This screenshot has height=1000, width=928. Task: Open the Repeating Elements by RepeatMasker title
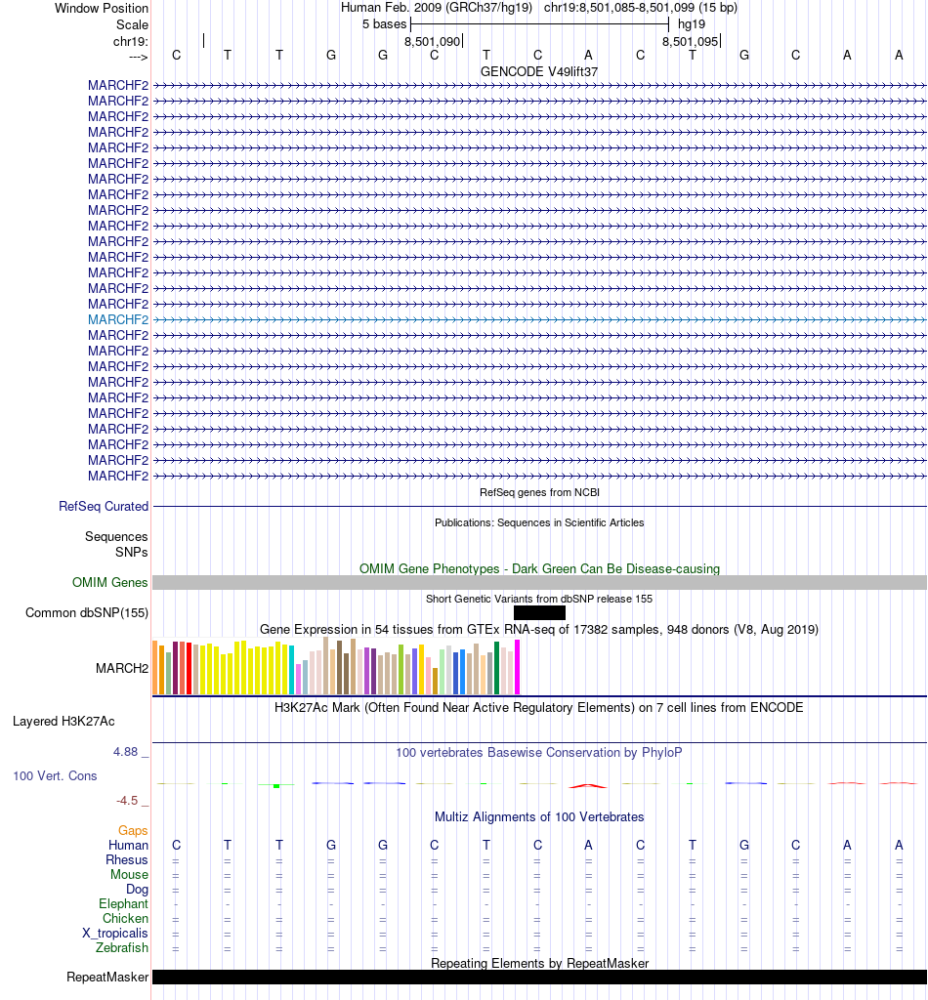539,963
